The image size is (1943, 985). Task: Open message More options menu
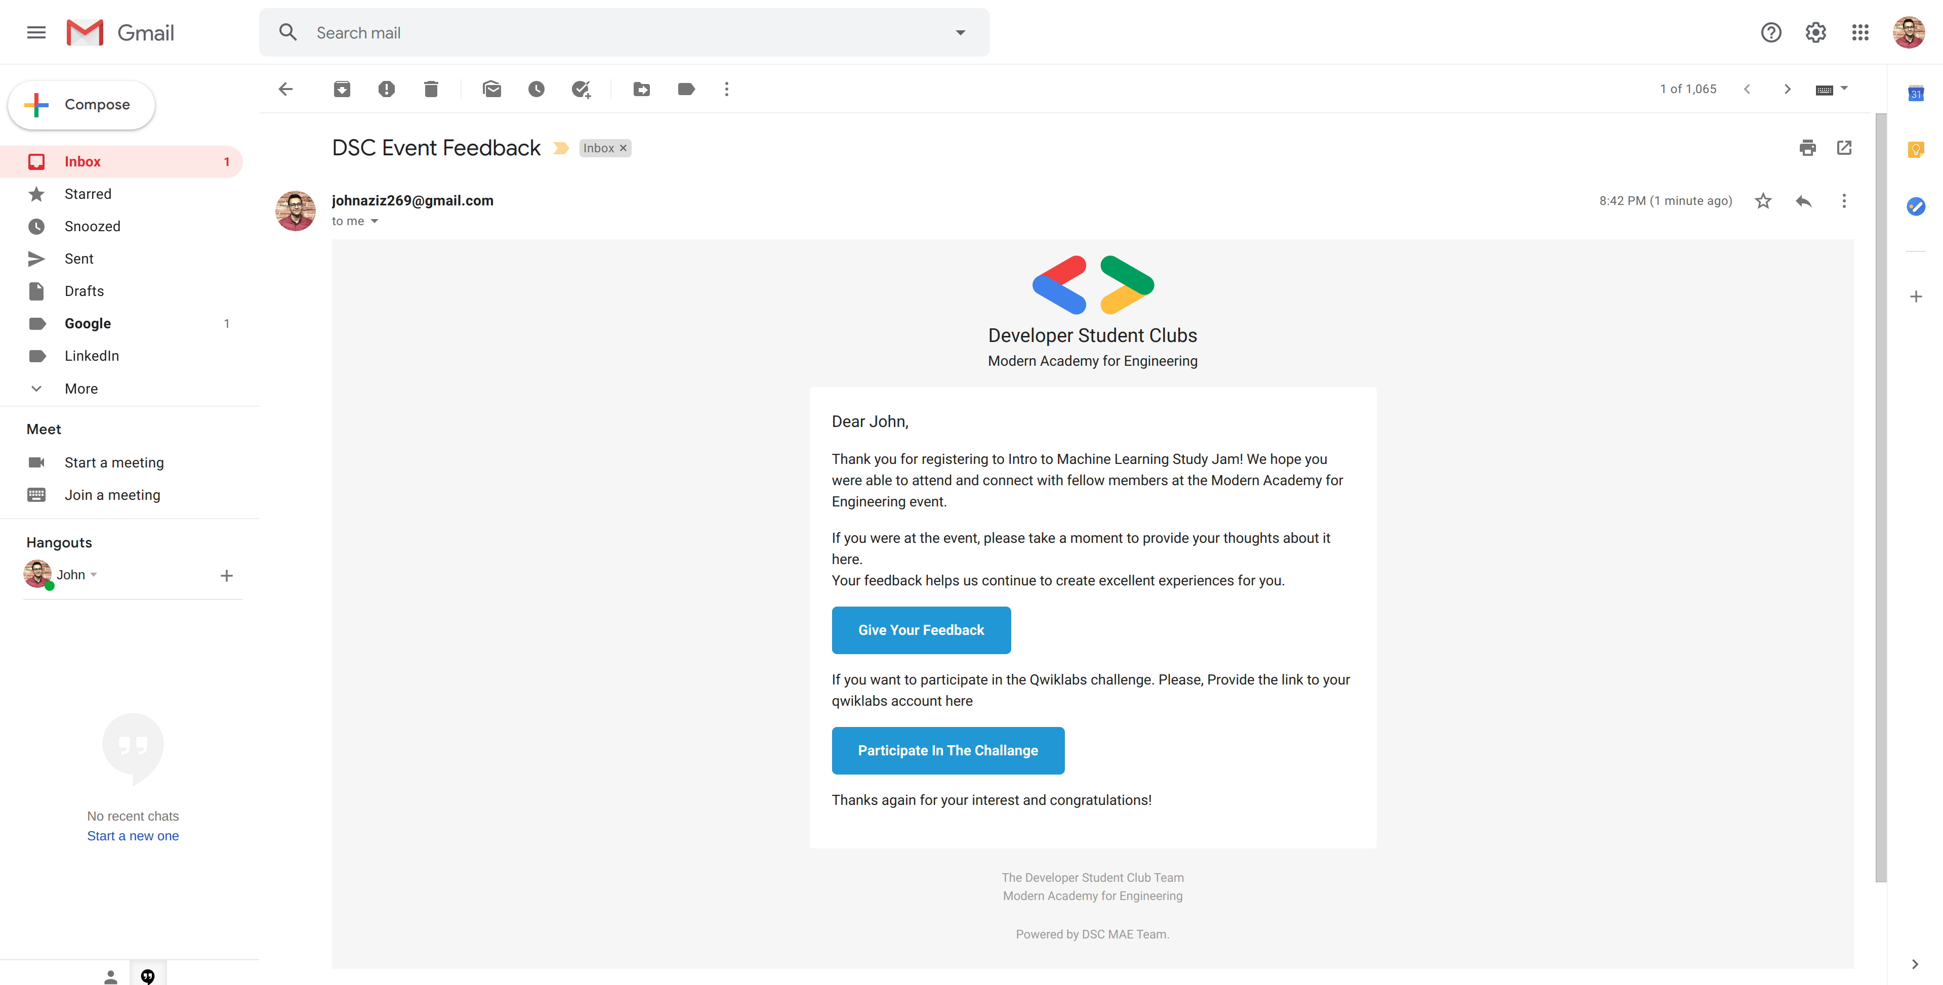pos(1844,201)
